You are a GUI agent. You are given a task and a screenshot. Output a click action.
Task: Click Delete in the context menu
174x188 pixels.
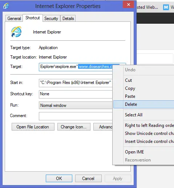point(143,104)
